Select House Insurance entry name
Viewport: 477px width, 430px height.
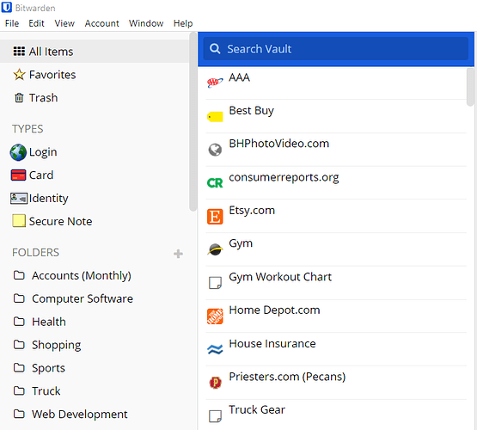click(272, 344)
